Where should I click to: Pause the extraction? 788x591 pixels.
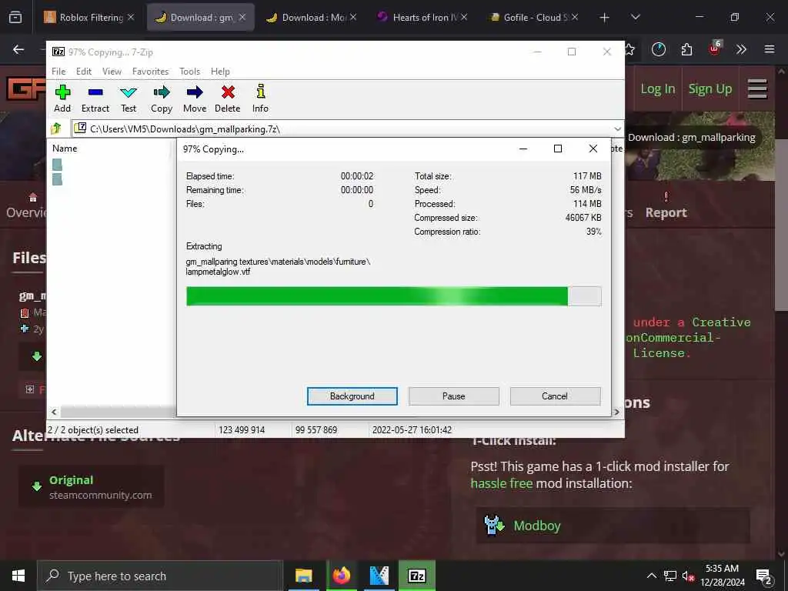click(x=454, y=396)
